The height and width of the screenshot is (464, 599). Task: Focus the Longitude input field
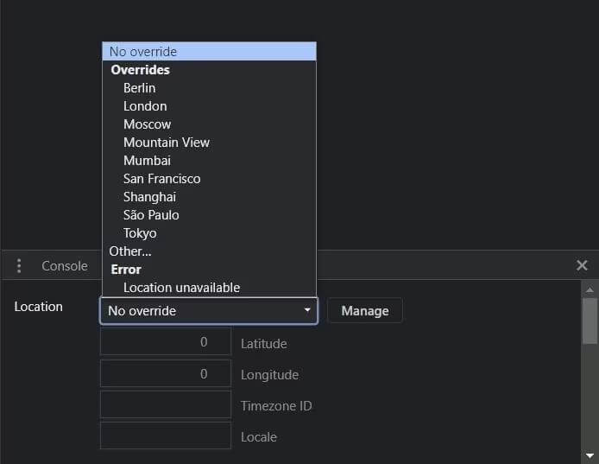pos(166,374)
